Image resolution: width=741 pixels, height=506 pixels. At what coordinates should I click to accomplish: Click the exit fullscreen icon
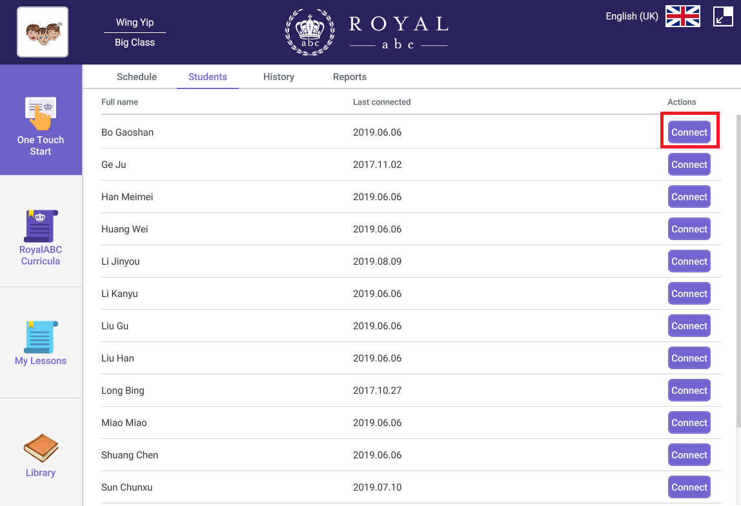point(722,16)
